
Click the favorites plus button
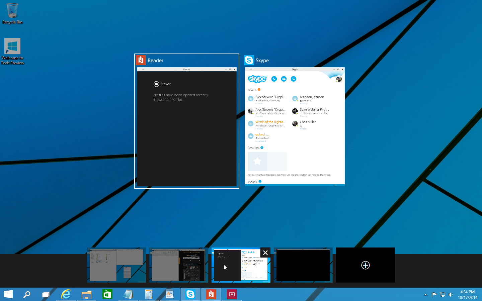[262, 147]
